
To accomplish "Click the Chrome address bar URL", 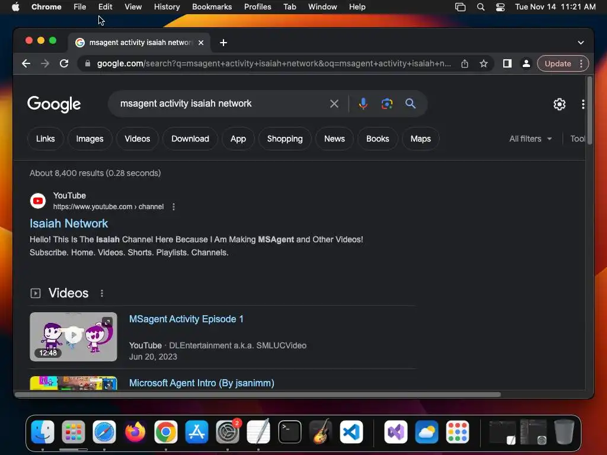I will pyautogui.click(x=274, y=63).
